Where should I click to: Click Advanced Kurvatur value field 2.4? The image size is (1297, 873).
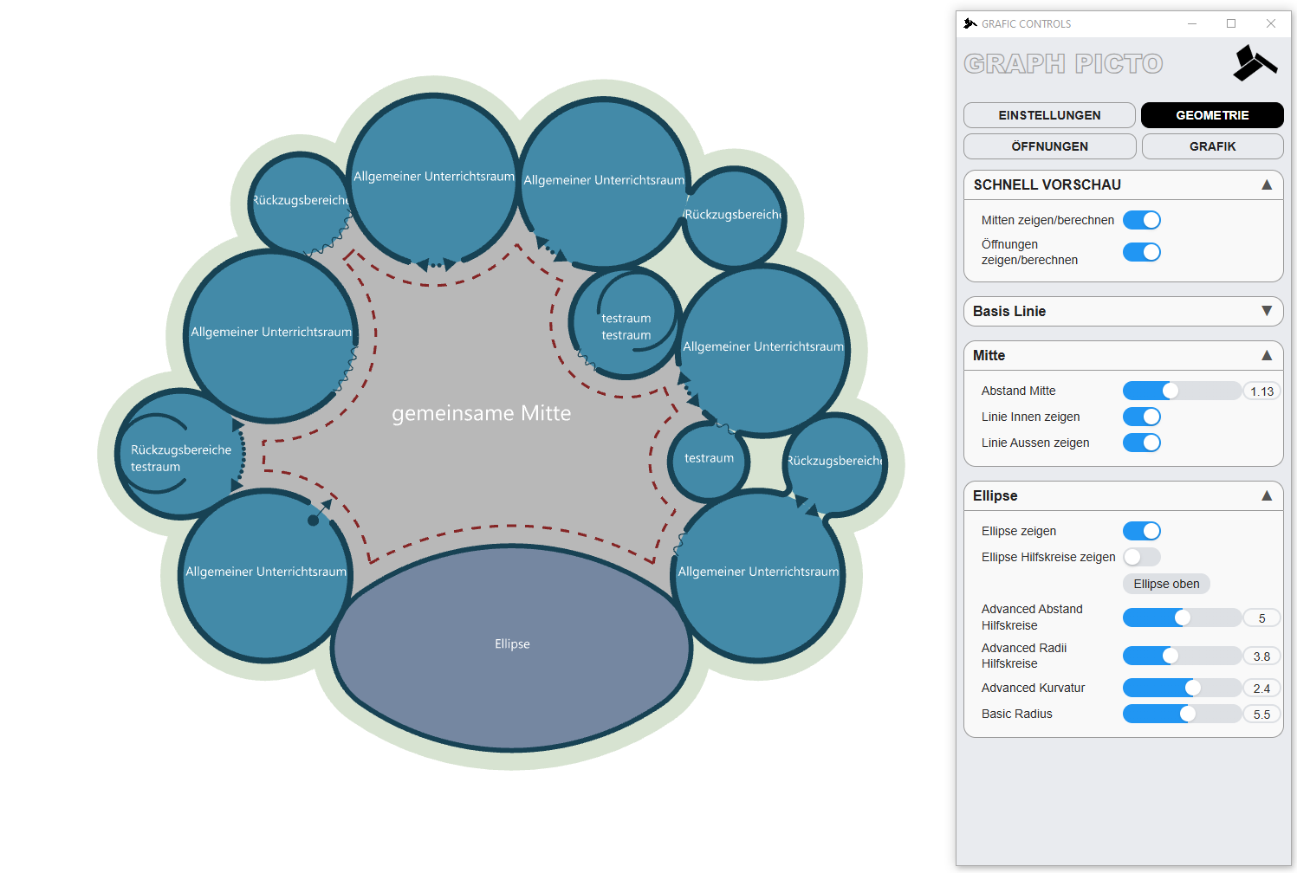click(1261, 689)
